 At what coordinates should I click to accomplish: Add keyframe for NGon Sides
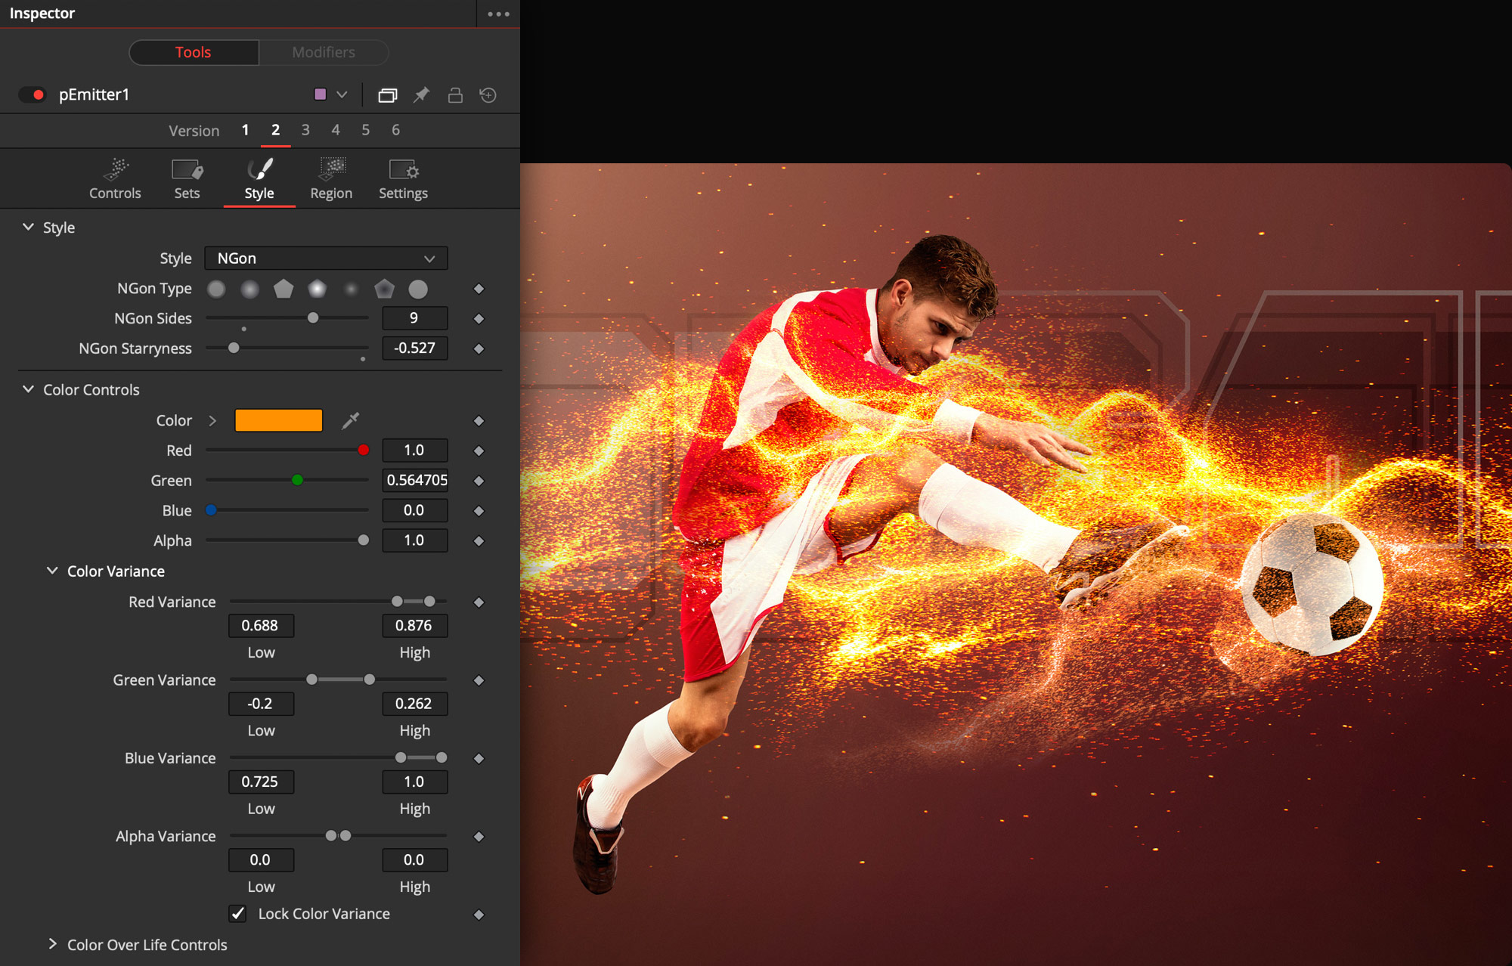479,319
